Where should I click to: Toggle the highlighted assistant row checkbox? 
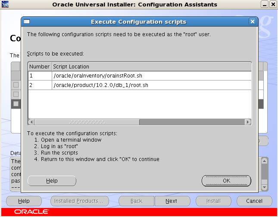click(16, 104)
